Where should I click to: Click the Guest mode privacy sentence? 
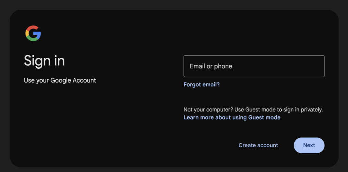tap(253, 109)
